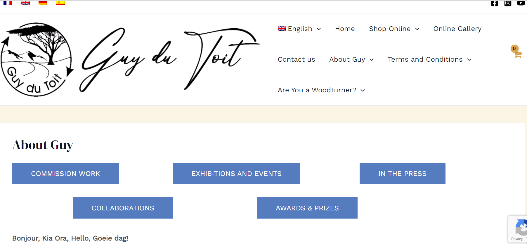Viewport: 527px width, 244px height.
Task: Open the Online Gallery menu item
Action: point(457,29)
